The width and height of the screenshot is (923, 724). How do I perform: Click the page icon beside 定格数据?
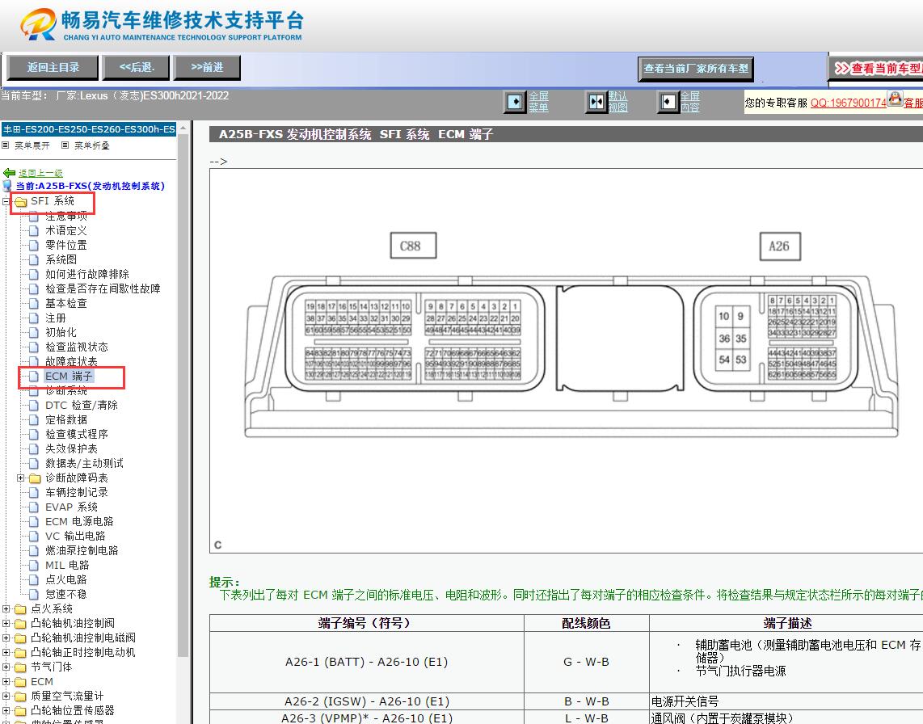coord(34,419)
